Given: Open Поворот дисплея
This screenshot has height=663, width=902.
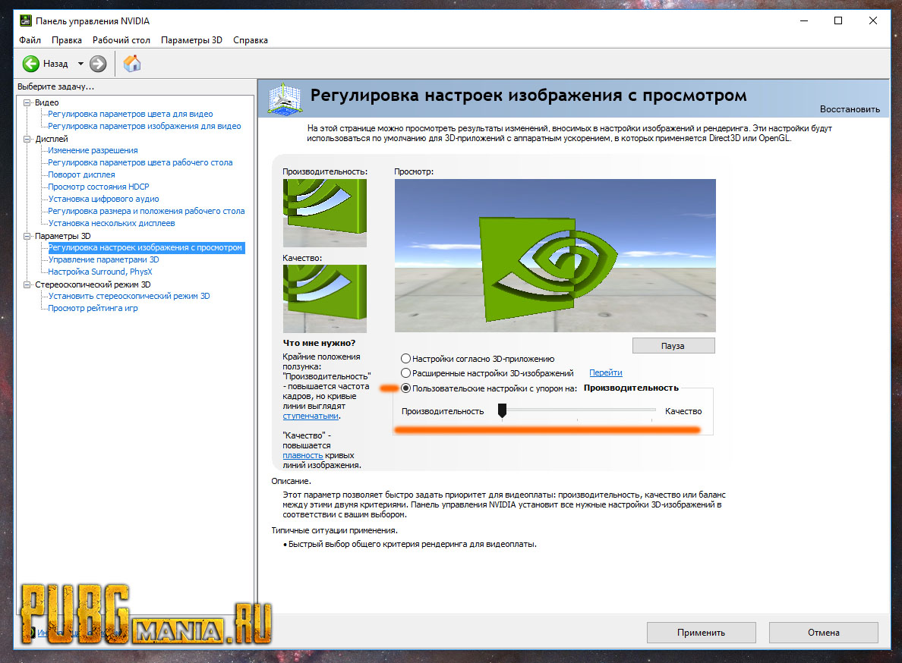Looking at the screenshot, I should click(x=81, y=174).
